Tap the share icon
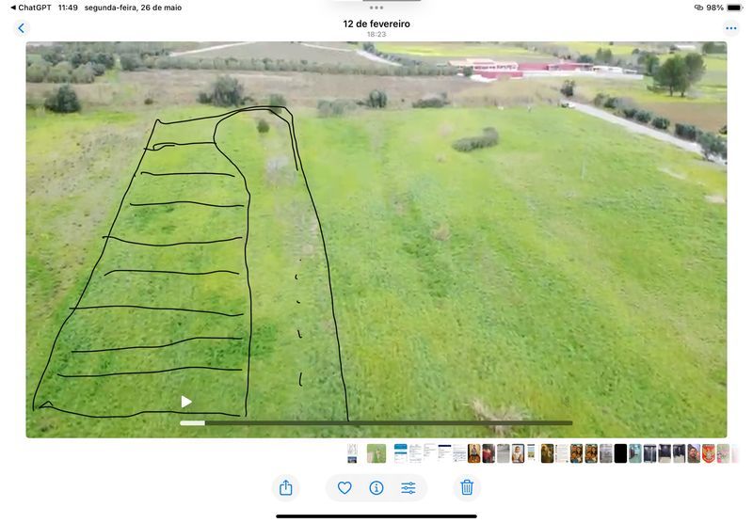The height and width of the screenshot is (523, 753). point(286,487)
